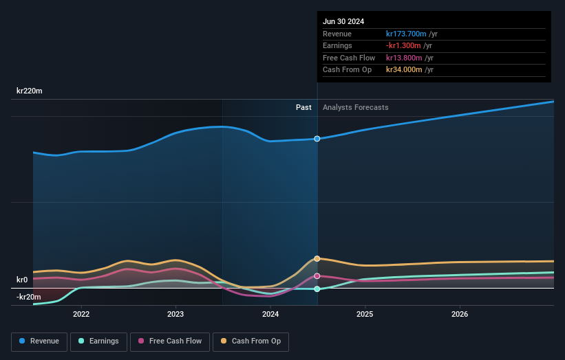Screen dimensions: 565x360
Task: Click the 2022 x-axis label
Action: pyautogui.click(x=81, y=314)
